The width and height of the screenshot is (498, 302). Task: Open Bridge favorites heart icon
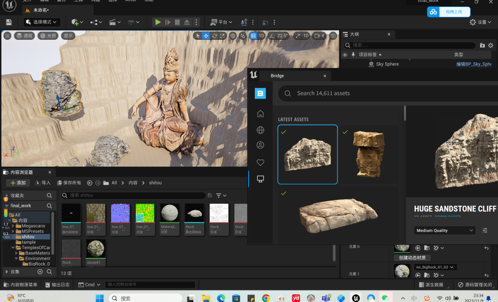pos(261,163)
